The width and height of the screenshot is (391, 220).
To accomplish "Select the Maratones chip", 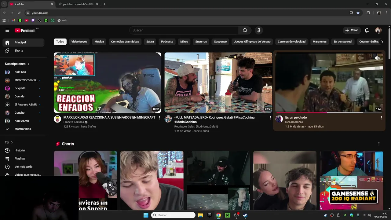I will point(320,42).
